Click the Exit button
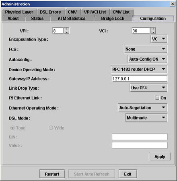This screenshot has height=181, width=177. (128, 174)
